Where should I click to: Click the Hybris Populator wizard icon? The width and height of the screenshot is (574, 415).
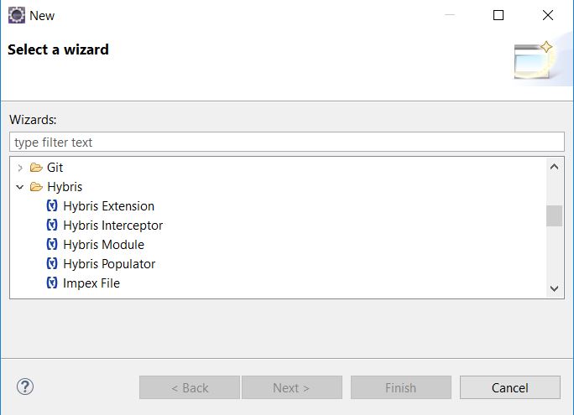click(x=52, y=263)
